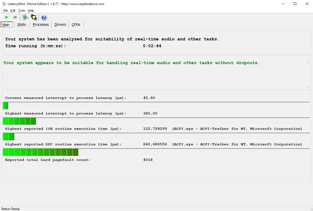Click the green system suitable message
Screen dimensions: 313x211
(x=131, y=63)
